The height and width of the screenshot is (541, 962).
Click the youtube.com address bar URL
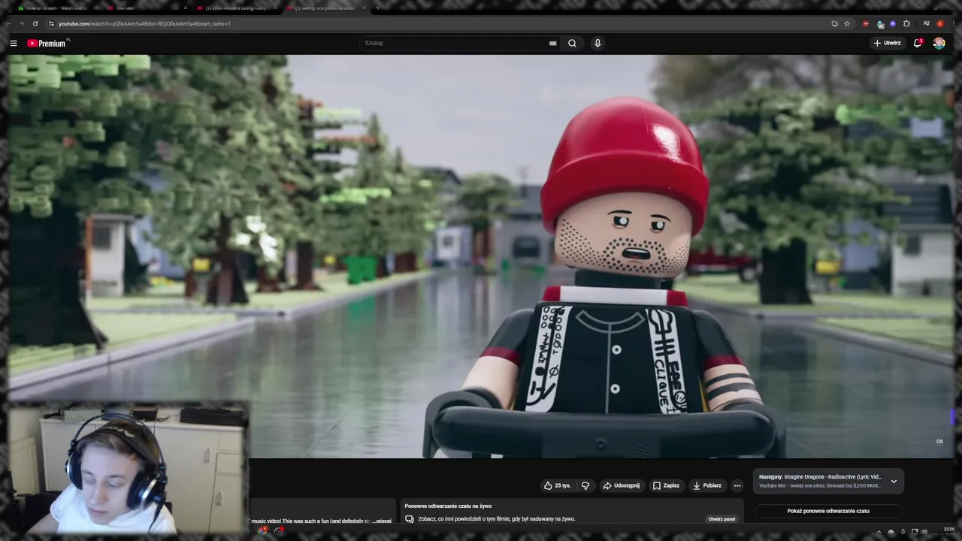pos(144,23)
